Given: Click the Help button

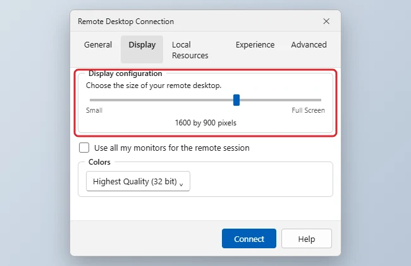Looking at the screenshot, I should 307,238.
